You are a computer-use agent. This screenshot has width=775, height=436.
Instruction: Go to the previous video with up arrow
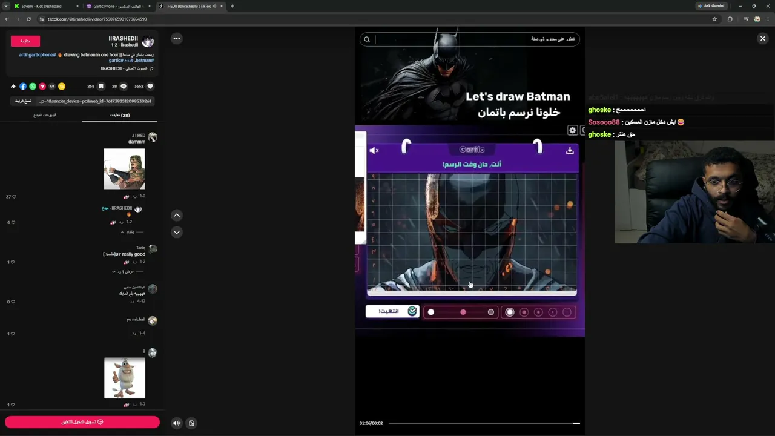[176, 215]
